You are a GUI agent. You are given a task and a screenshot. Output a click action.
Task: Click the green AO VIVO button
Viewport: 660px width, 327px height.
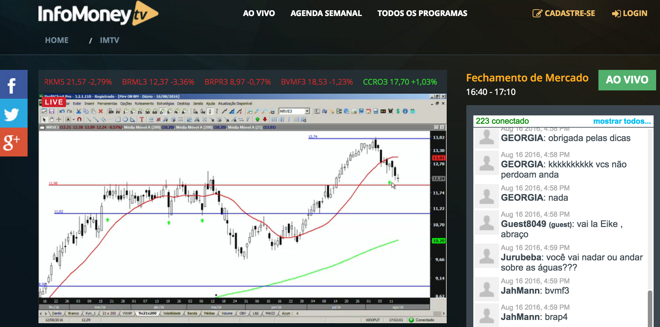coord(627,80)
